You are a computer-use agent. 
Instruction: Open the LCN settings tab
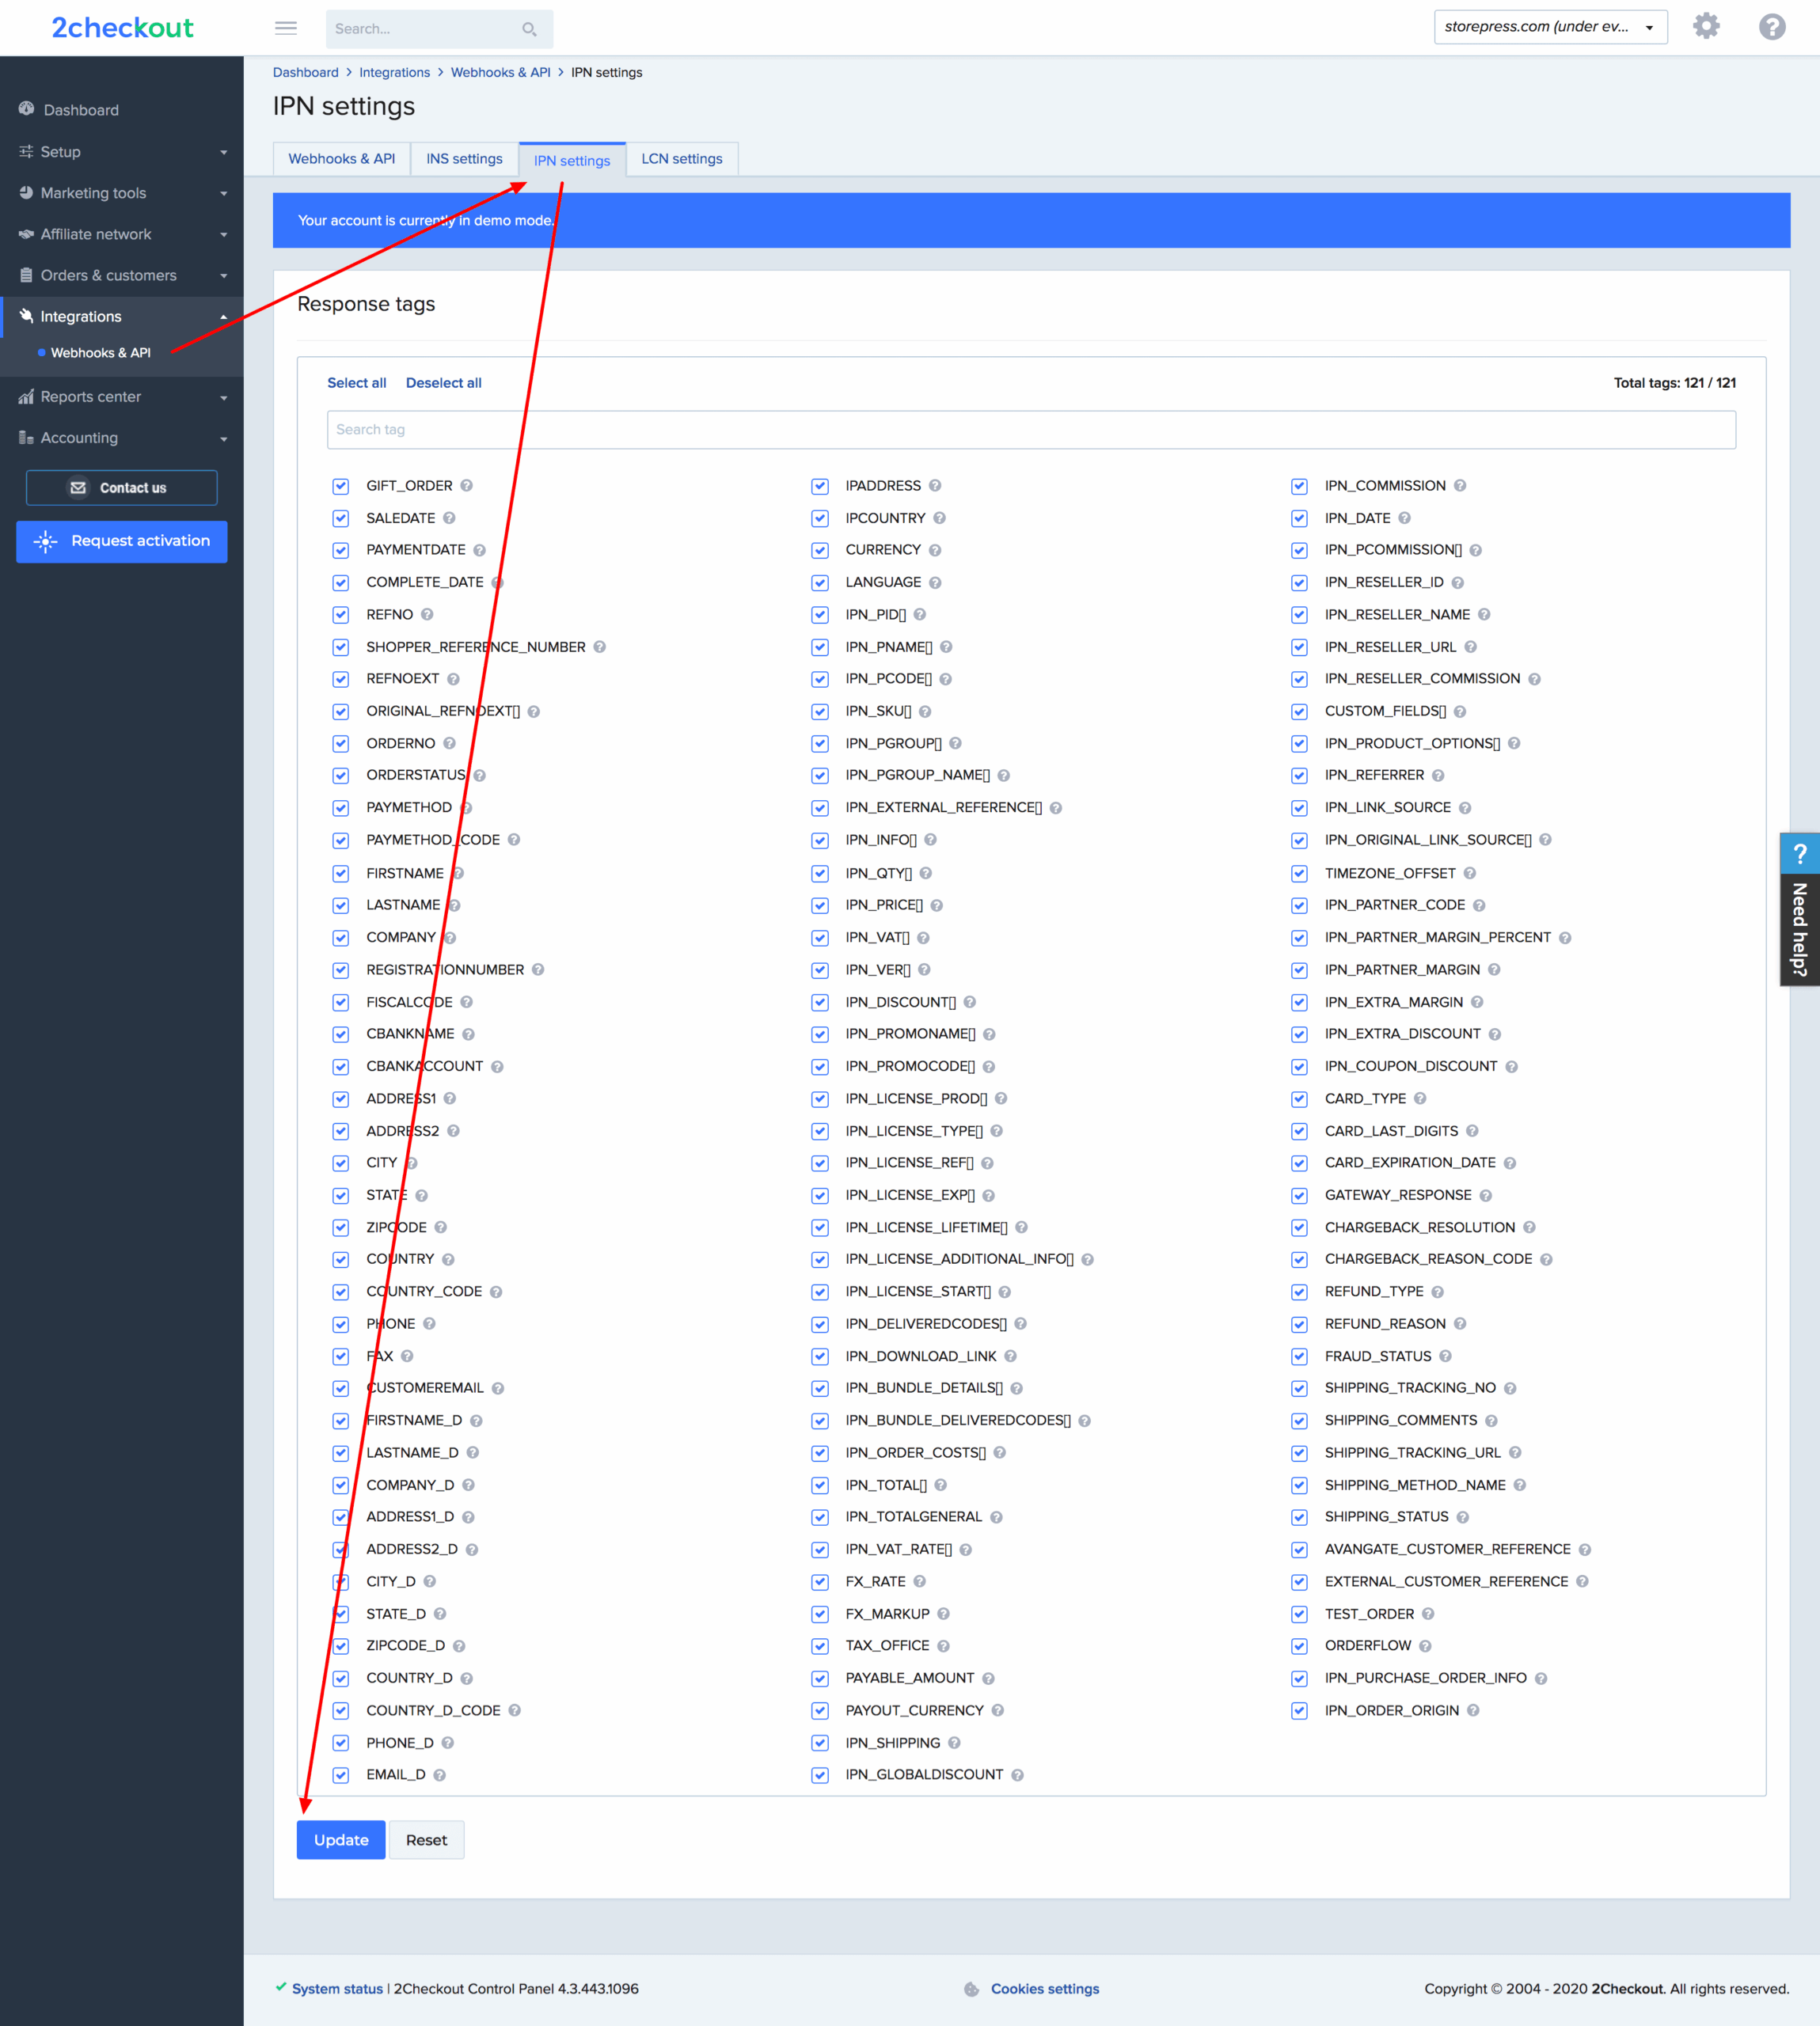point(681,158)
